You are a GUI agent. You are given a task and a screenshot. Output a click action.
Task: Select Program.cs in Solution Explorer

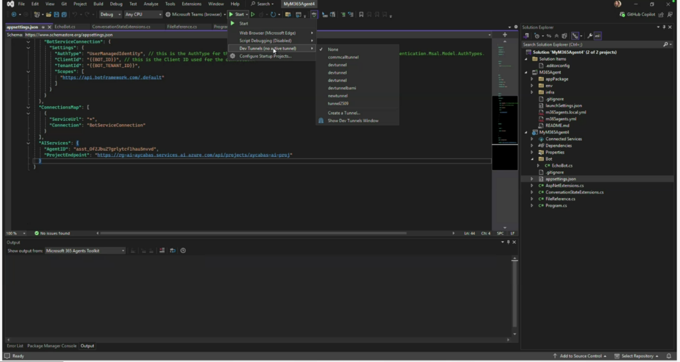click(556, 206)
